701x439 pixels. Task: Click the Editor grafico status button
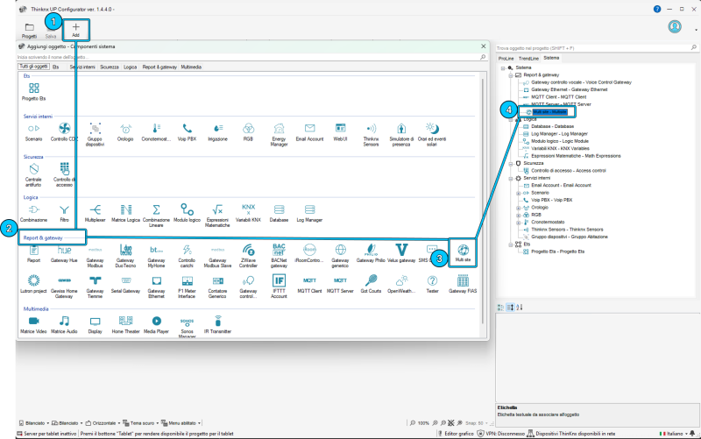click(456, 433)
